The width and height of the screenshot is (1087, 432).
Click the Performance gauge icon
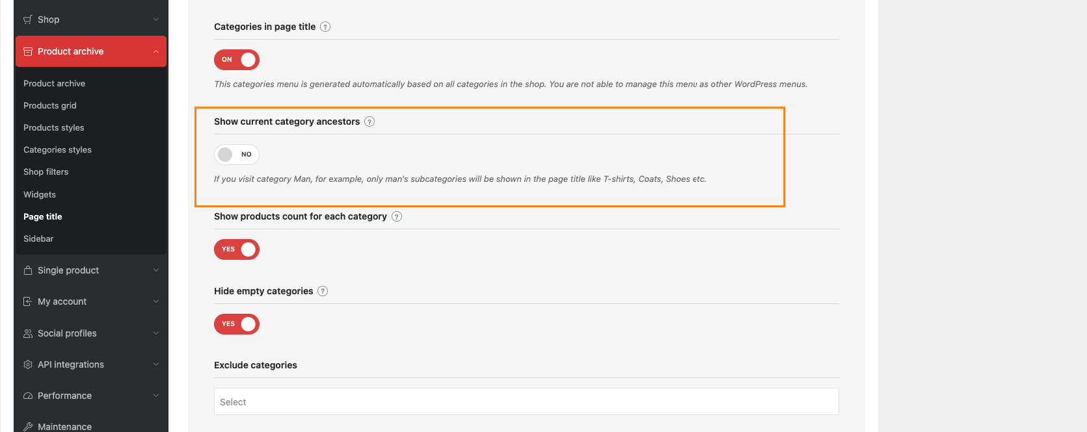[28, 396]
